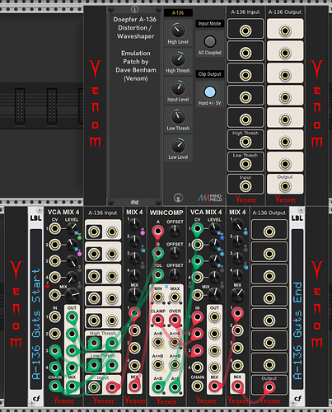Click CHAIN jack on left VCA MIX 4
This screenshot has width=332, height=412.
[x=54, y=386]
